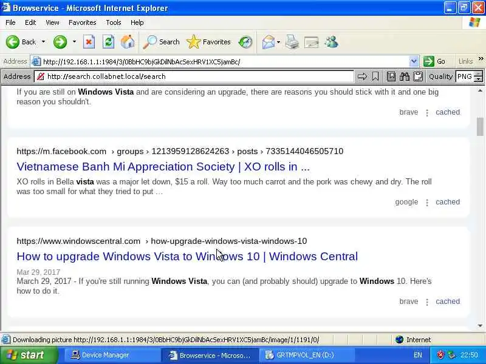
Task: Click the scrollbar up arrow
Action: click(x=480, y=90)
